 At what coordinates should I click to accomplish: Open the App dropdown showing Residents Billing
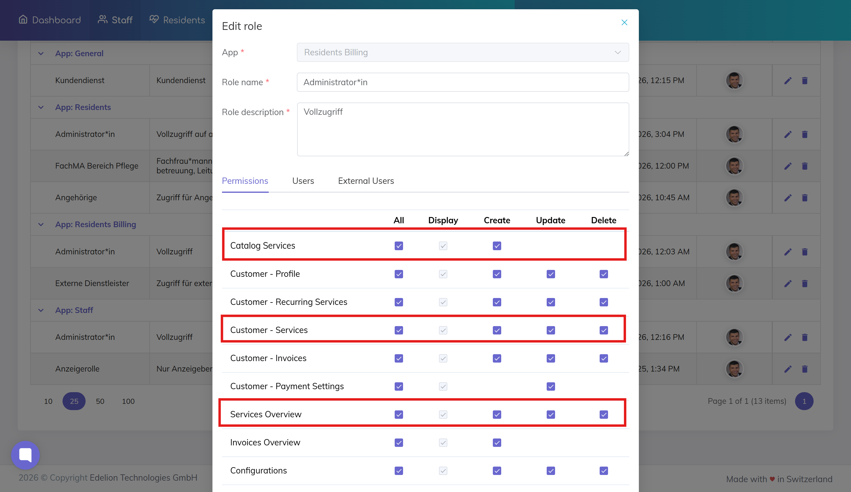463,52
